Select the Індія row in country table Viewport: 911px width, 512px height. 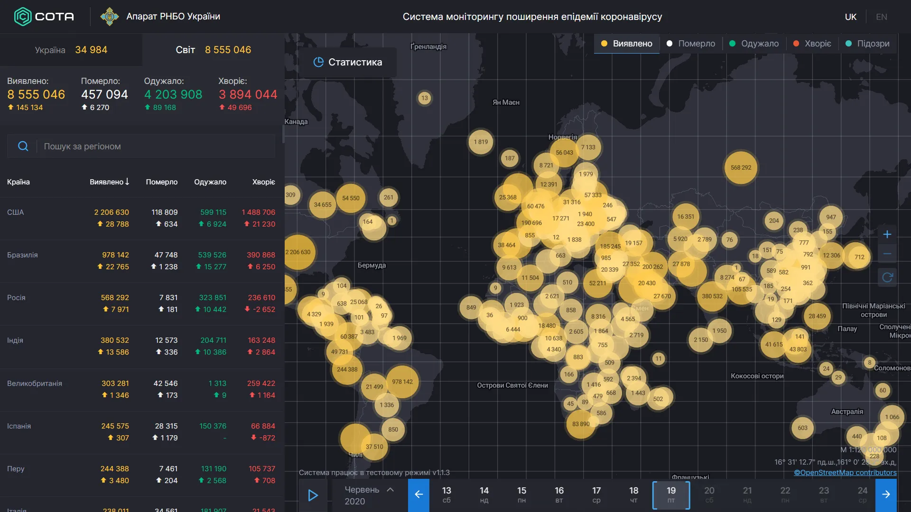click(x=141, y=347)
